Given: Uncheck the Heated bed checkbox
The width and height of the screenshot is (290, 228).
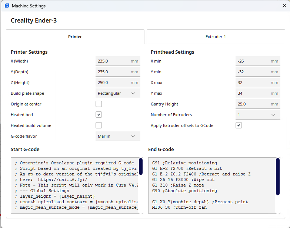Looking at the screenshot, I should point(99,115).
